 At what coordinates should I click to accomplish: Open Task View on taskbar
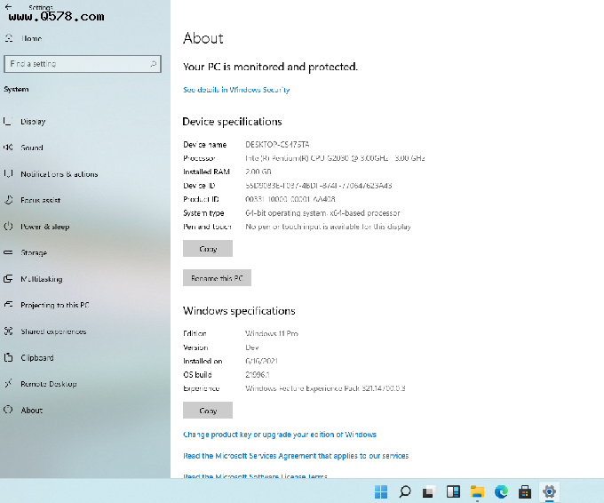pos(429,491)
